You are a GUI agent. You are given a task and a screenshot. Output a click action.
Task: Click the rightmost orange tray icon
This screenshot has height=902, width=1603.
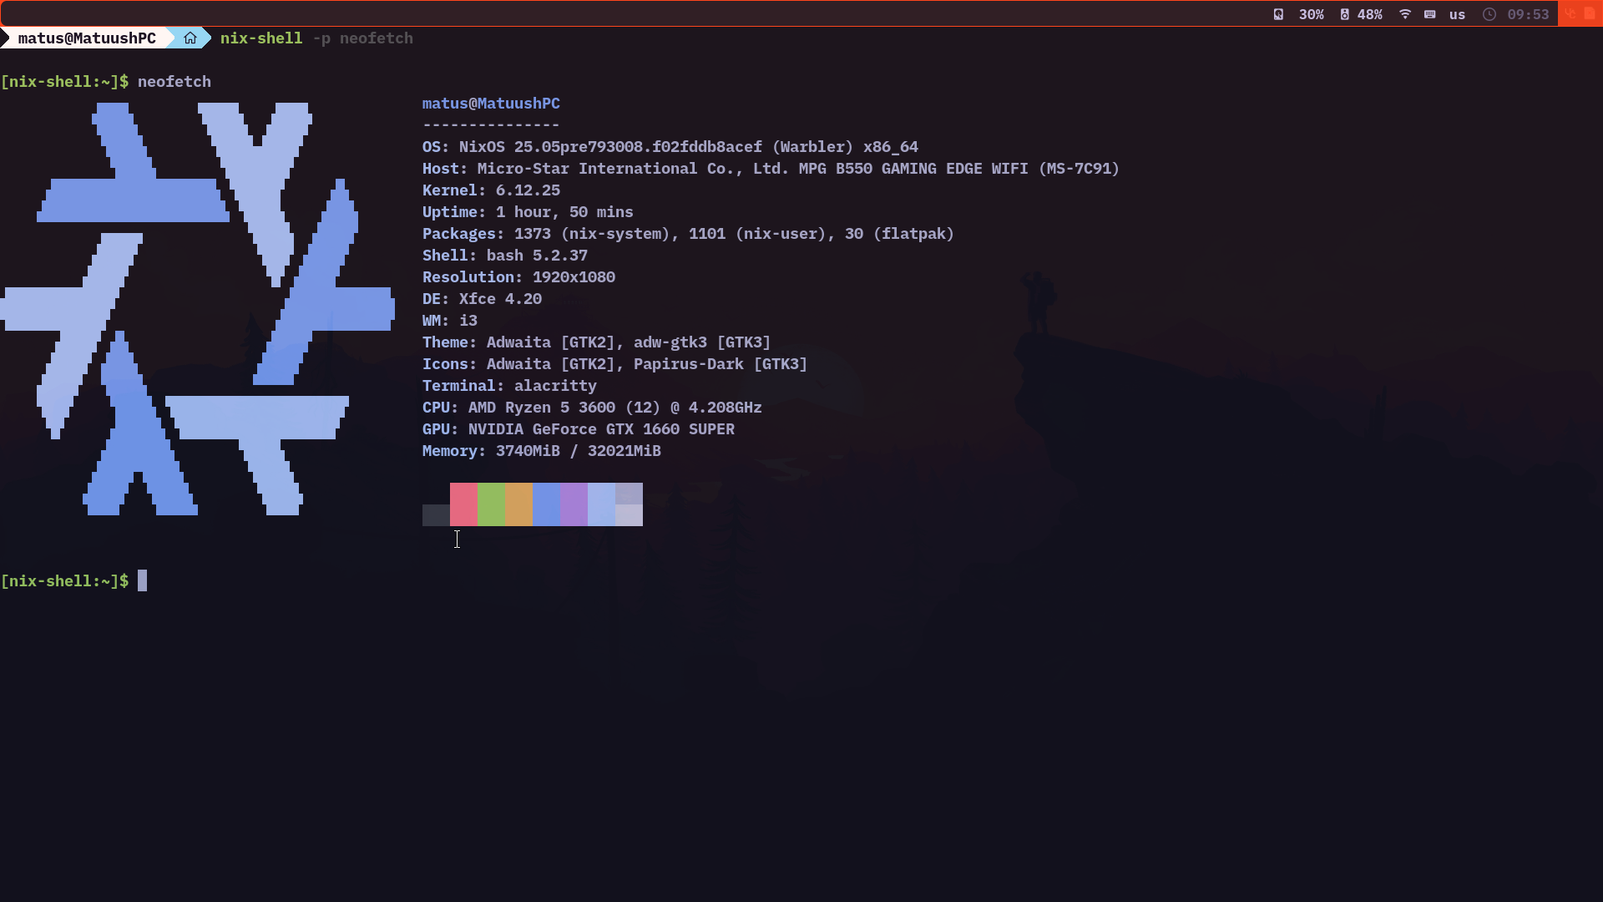coord(1590,14)
